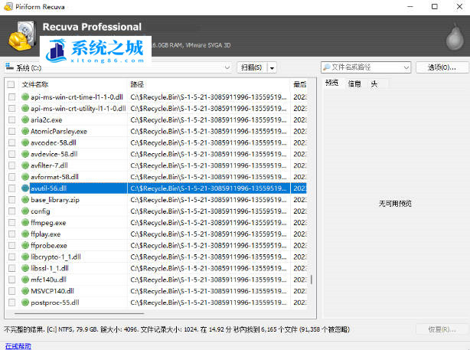Check the box for avcodec-58.dll
Image resolution: width=470 pixels, height=350 pixels.
11,142
